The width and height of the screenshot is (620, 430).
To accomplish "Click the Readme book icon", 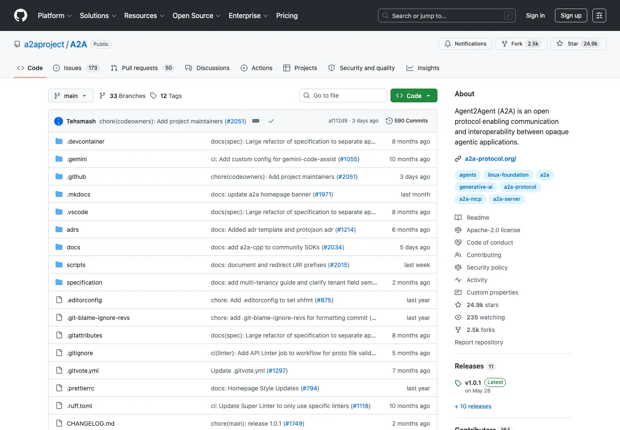I will (x=458, y=218).
